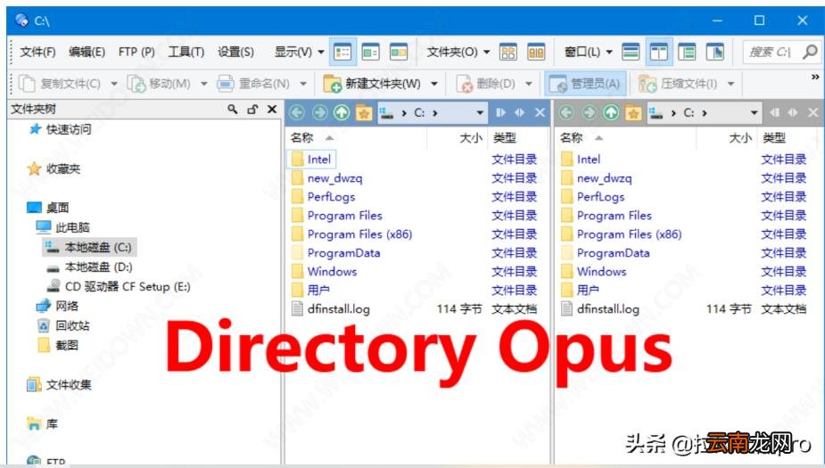This screenshot has height=468, width=825.
Task: Click the 新建文件夹(W) button
Action: point(372,83)
